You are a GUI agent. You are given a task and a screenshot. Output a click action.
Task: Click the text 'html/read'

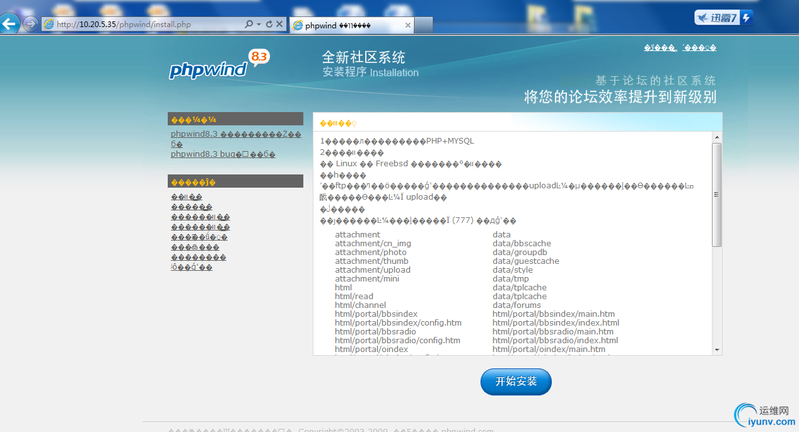coord(354,297)
